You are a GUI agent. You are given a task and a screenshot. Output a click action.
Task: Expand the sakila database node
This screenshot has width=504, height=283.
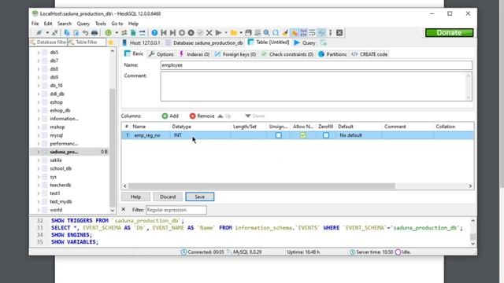[39, 160]
